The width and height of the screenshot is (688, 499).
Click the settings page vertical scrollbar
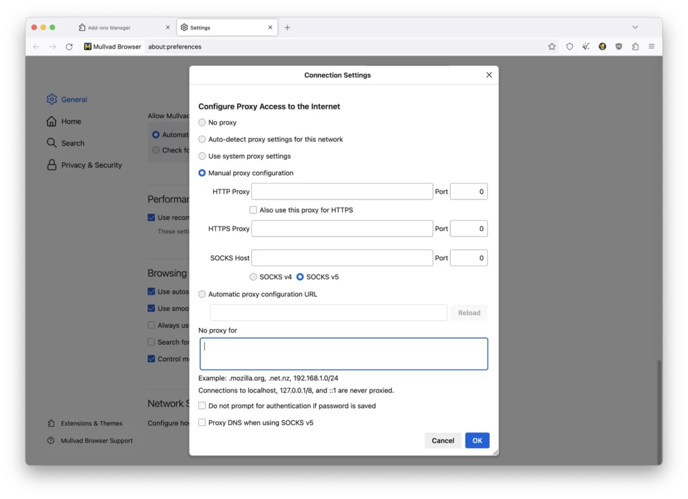pyautogui.click(x=658, y=412)
